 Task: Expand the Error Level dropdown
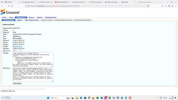17,51
